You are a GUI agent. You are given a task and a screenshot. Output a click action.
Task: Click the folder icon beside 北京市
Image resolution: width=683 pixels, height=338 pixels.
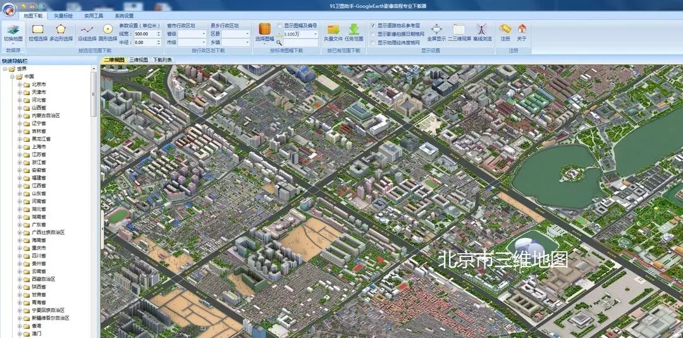click(27, 85)
